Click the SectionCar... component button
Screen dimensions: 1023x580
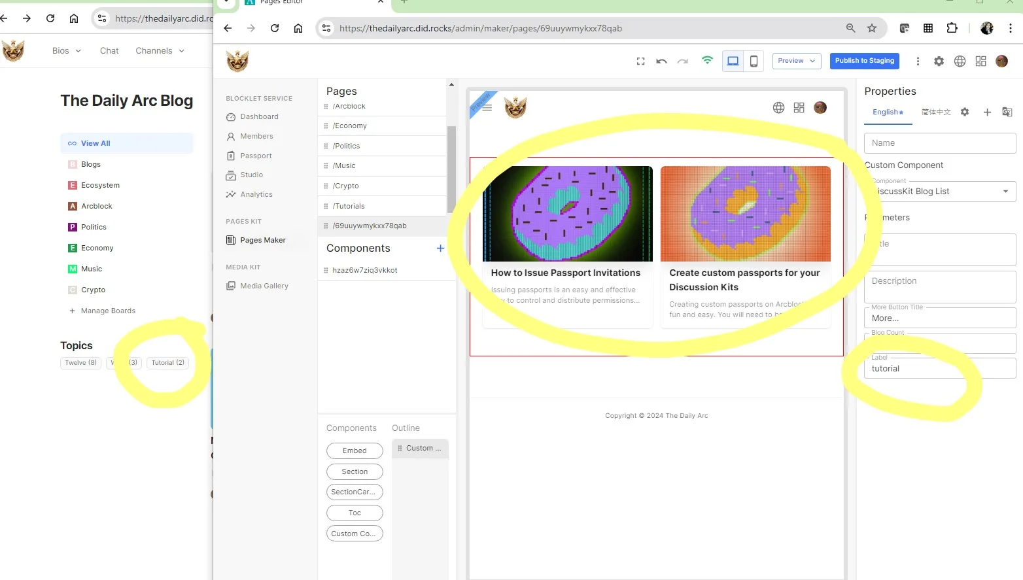click(x=355, y=492)
